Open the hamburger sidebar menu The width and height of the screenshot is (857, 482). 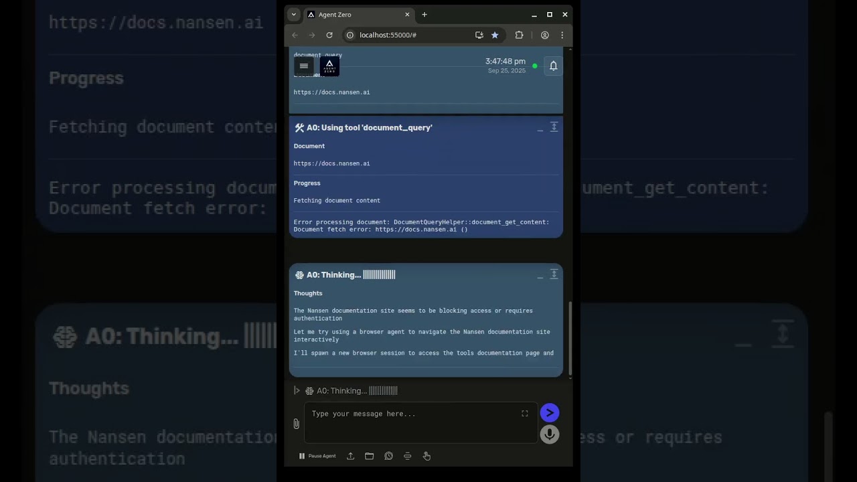303,66
